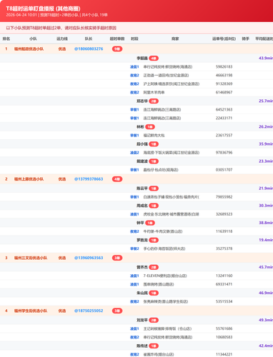Click team leader link @18060803276
This screenshot has height=357, width=273.
[x=89, y=49]
